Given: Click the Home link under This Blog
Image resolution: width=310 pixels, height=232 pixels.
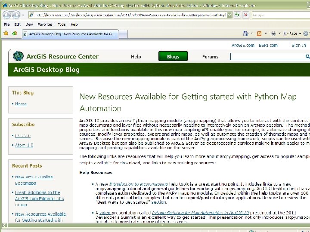Looking at the screenshot, I should point(21,104).
